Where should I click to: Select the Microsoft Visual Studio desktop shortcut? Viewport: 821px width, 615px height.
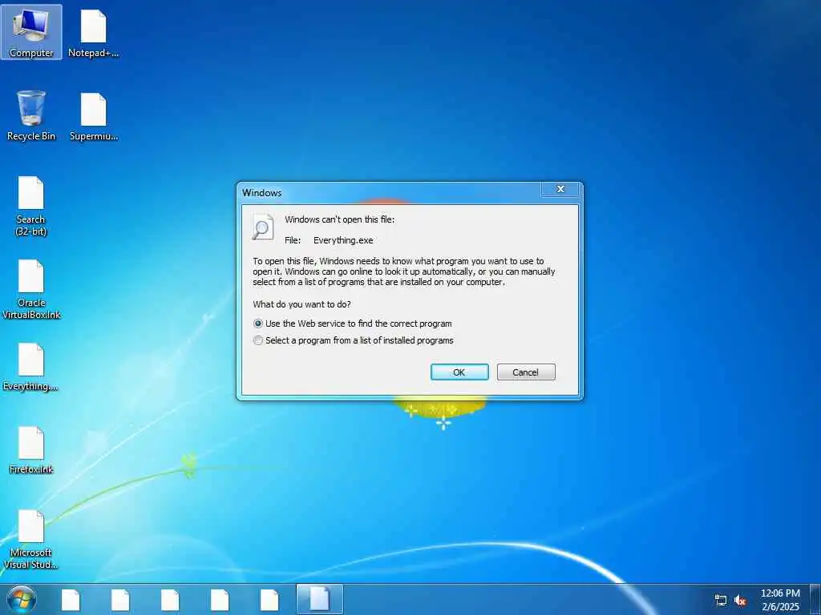(31, 539)
